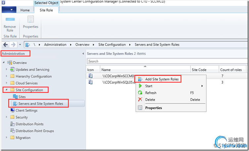Click the Updates and Servicing icon
249x151 pixels.
pos(12,69)
